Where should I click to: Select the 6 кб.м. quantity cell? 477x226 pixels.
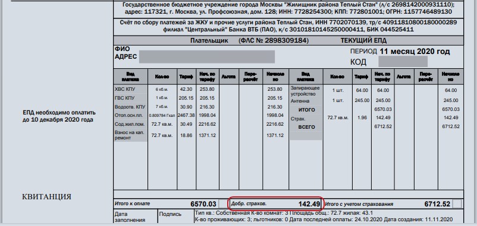click(162, 90)
